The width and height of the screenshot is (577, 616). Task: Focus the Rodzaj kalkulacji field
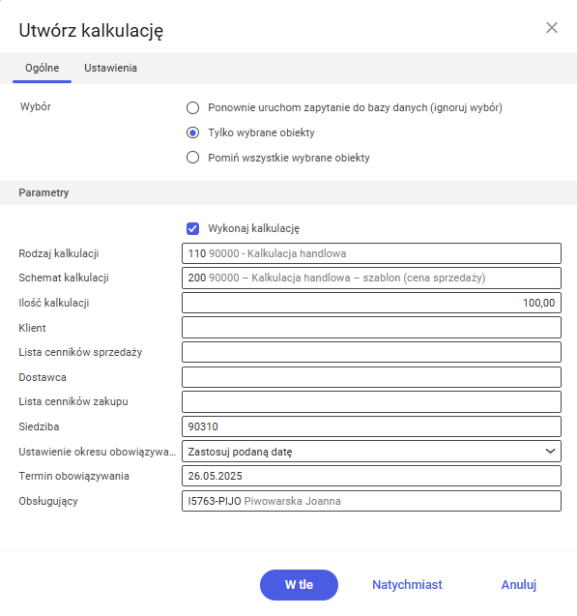371,253
